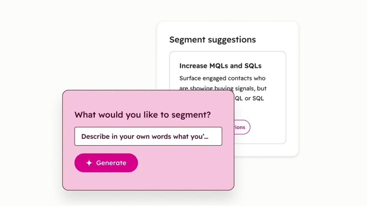Click the 'What would you like to segment?' heading
367x206 pixels.
pos(142,115)
